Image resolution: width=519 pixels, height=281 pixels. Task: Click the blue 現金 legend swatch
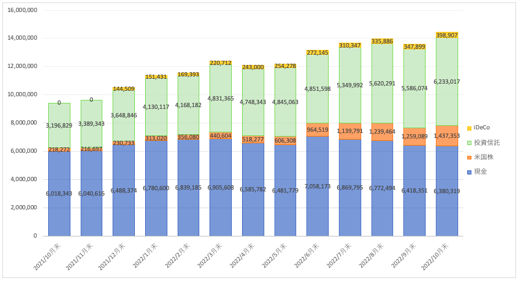point(468,171)
